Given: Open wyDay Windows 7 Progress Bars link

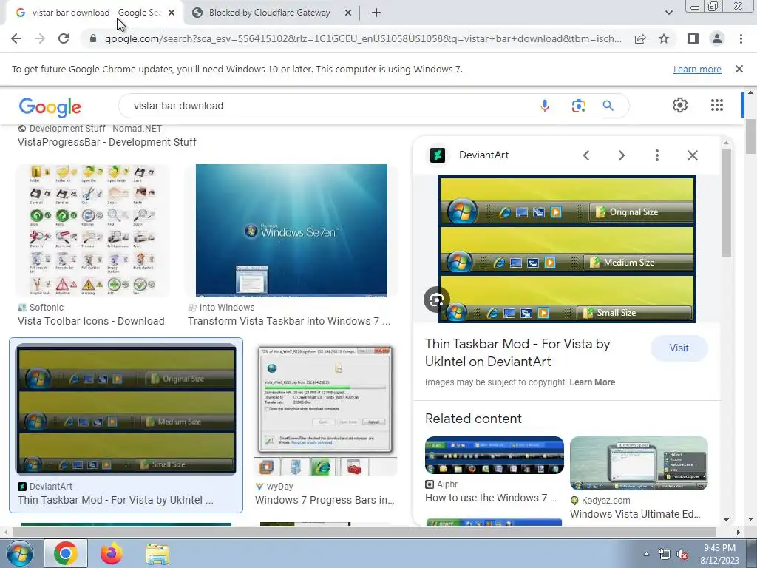Looking at the screenshot, I should click(325, 500).
